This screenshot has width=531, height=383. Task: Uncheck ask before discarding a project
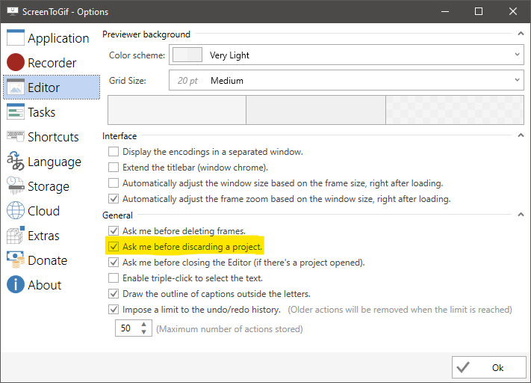[x=114, y=246]
